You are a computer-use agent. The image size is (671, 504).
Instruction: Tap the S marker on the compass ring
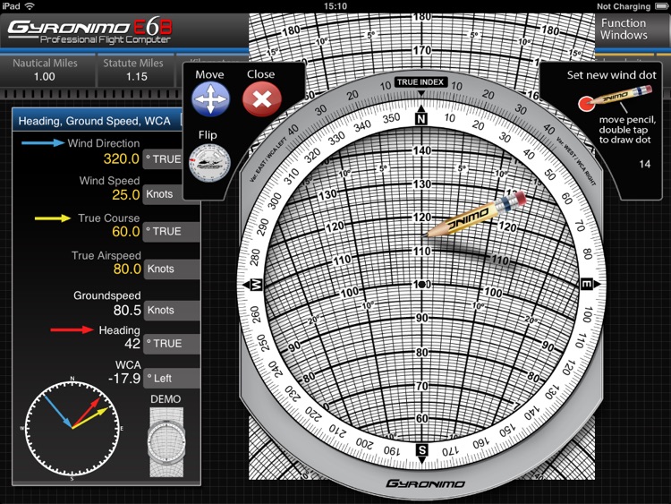click(x=422, y=450)
